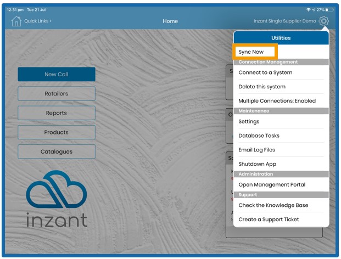Choose Shutdown App
The image size is (341, 259).
tap(281, 164)
